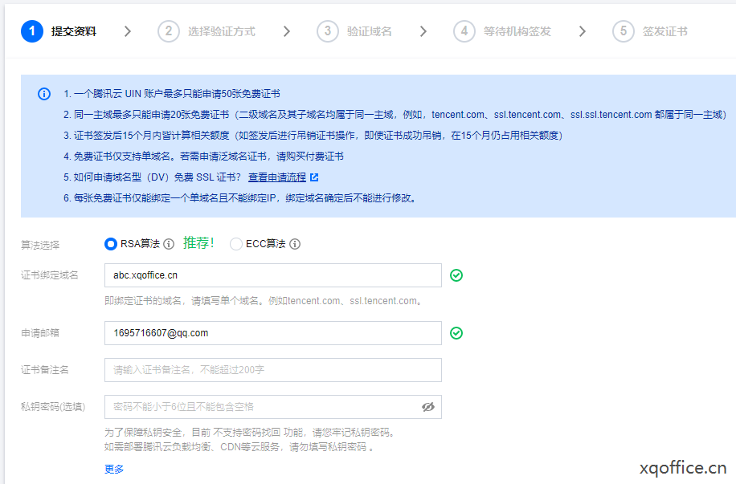Click the step 1 circle for 提交资料
This screenshot has width=736, height=484.
pos(32,31)
